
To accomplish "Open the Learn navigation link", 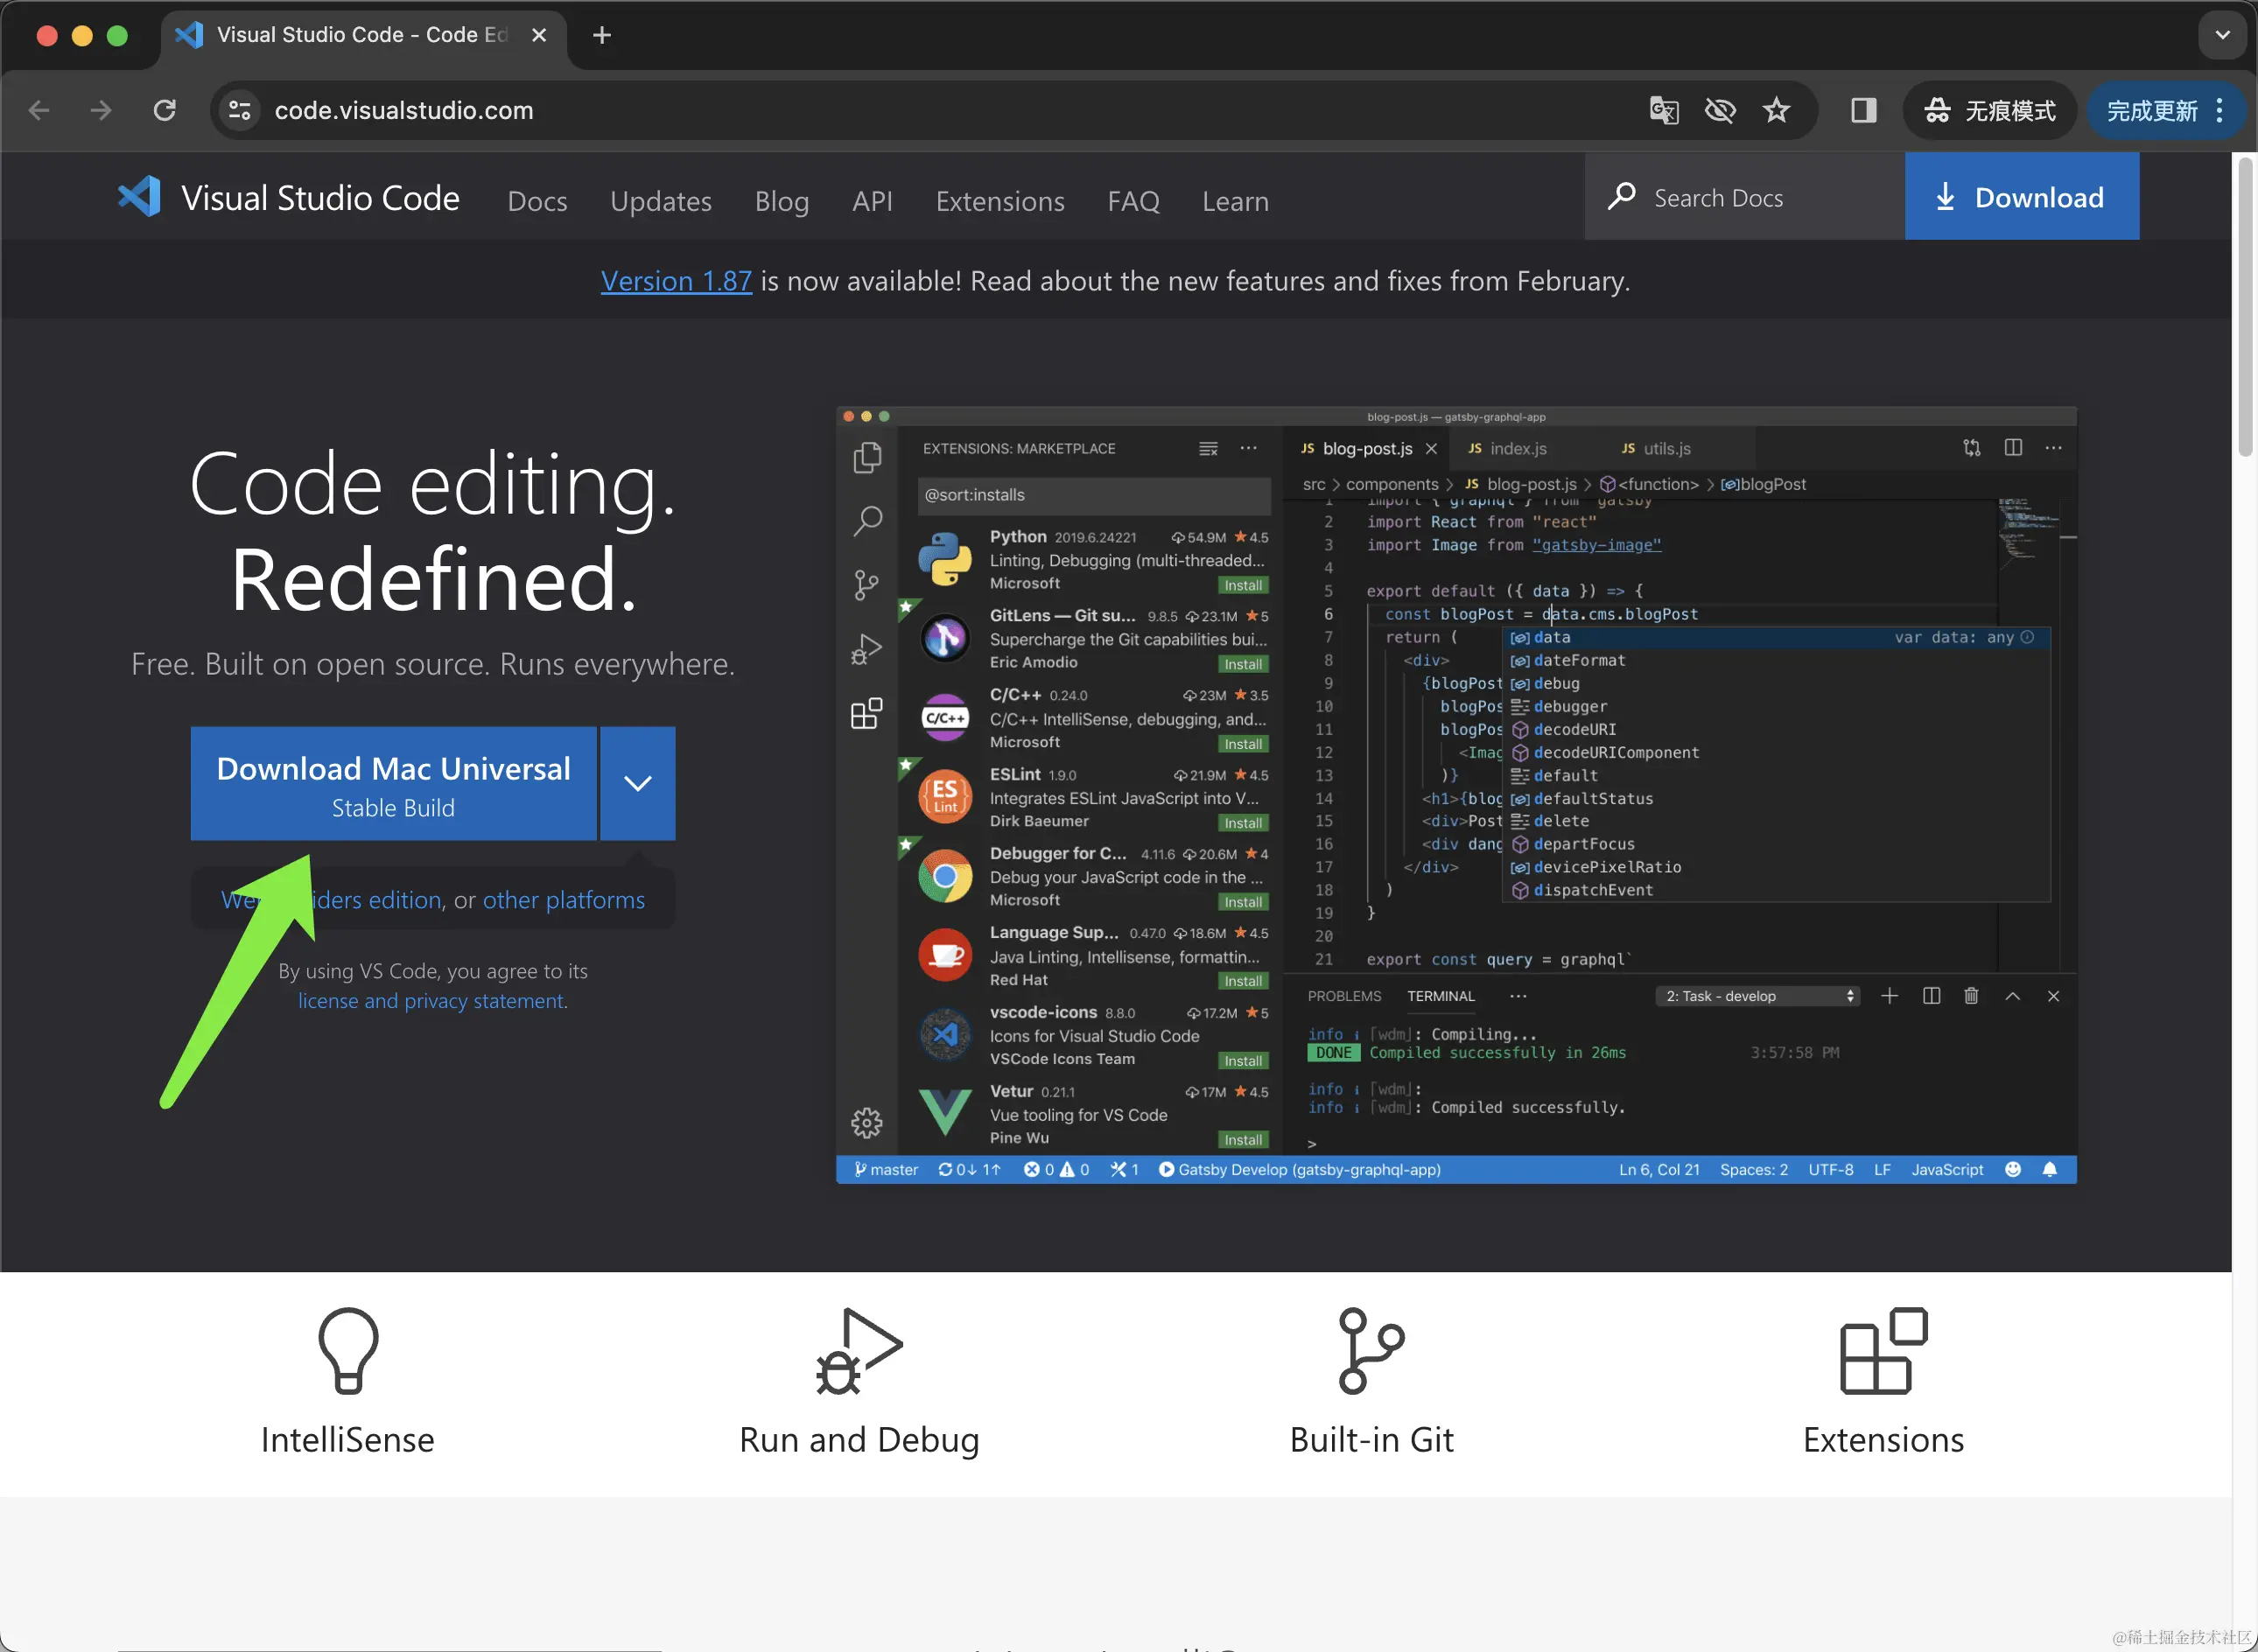I will pos(1235,201).
